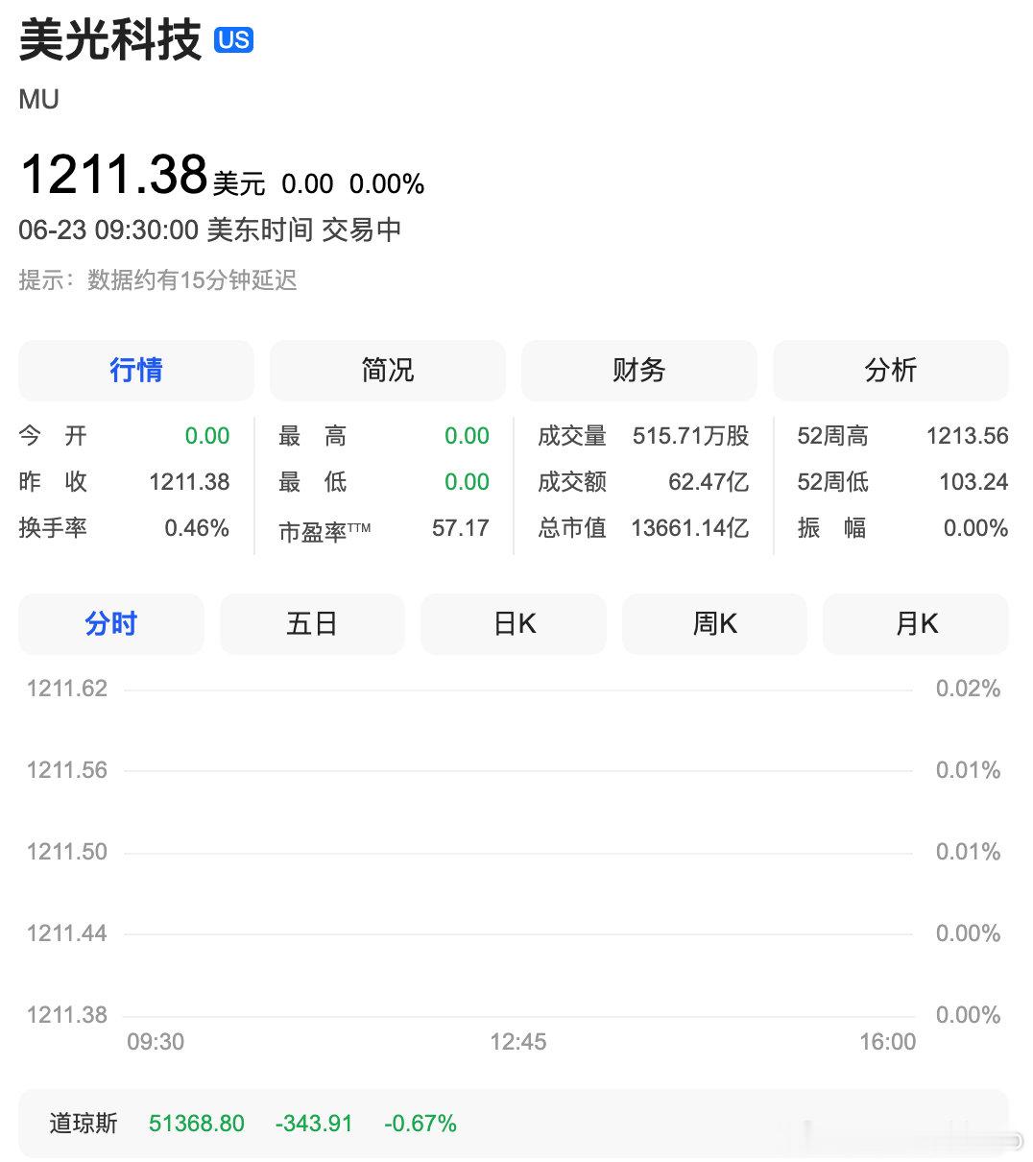Switch chart to 五日 view
This screenshot has width=1033, height=1162.
(312, 624)
